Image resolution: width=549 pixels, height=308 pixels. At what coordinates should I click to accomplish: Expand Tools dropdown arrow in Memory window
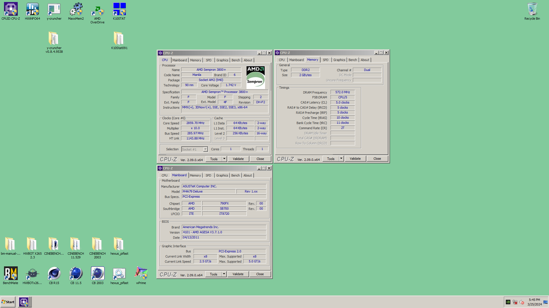coord(341,159)
